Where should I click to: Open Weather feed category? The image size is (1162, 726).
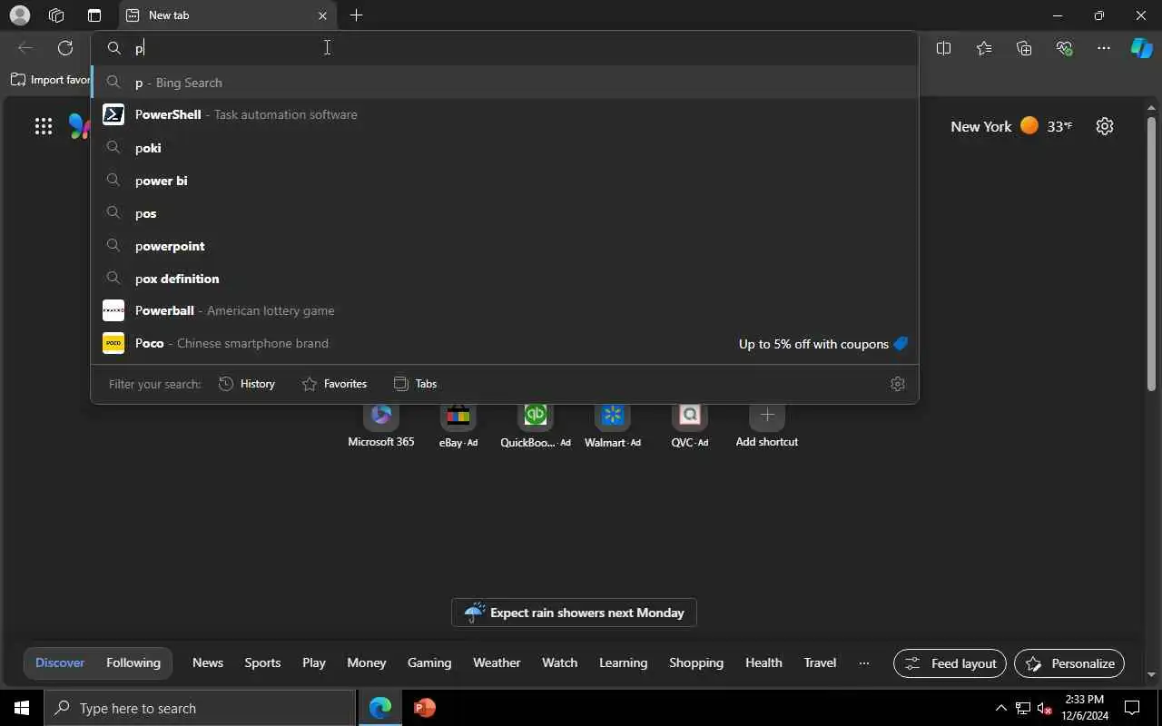pos(497,662)
